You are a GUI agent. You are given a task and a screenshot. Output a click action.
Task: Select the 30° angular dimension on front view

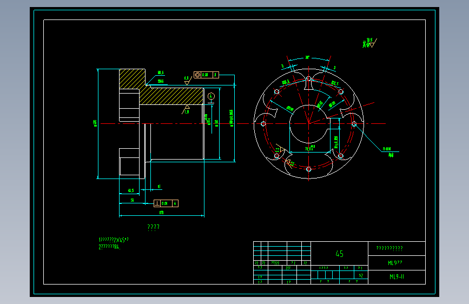click(307, 58)
